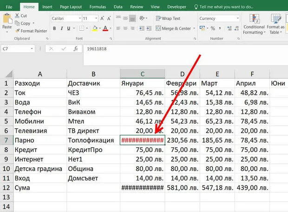Open Format as Table gallery
The height and width of the screenshot is (212, 288).
coord(275,24)
